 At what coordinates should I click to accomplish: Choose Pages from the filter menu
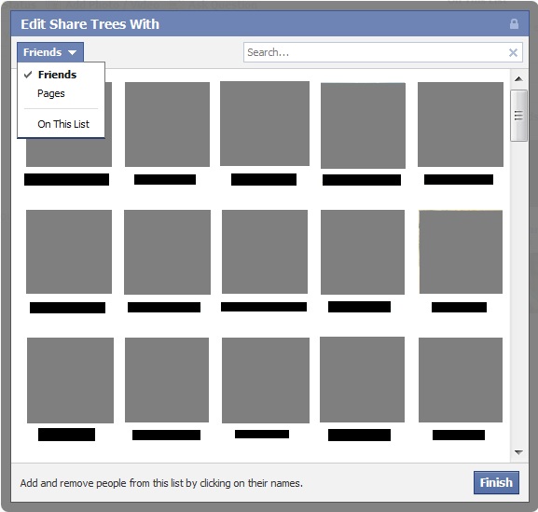coord(51,93)
